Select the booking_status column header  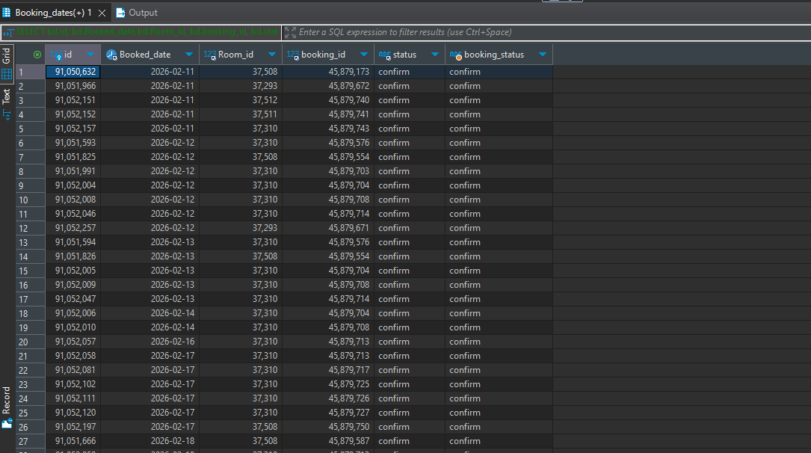click(x=499, y=55)
